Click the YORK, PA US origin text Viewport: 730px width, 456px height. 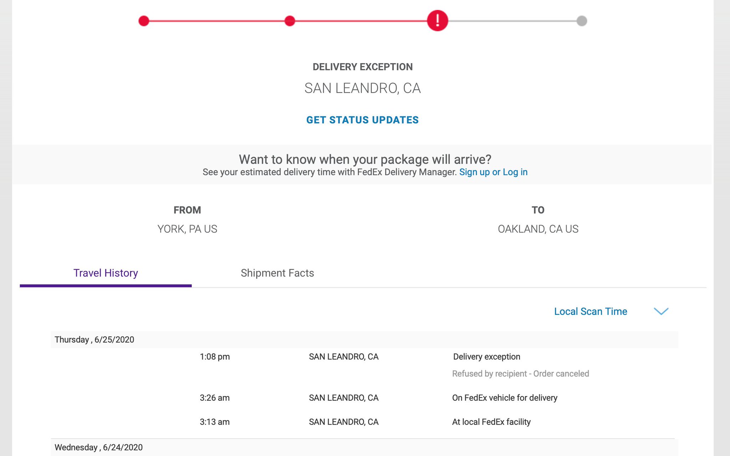187,229
